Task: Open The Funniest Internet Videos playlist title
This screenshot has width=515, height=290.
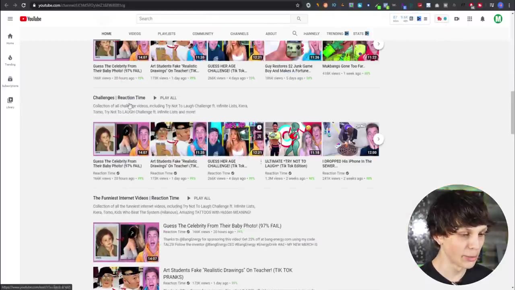Action: (136, 198)
